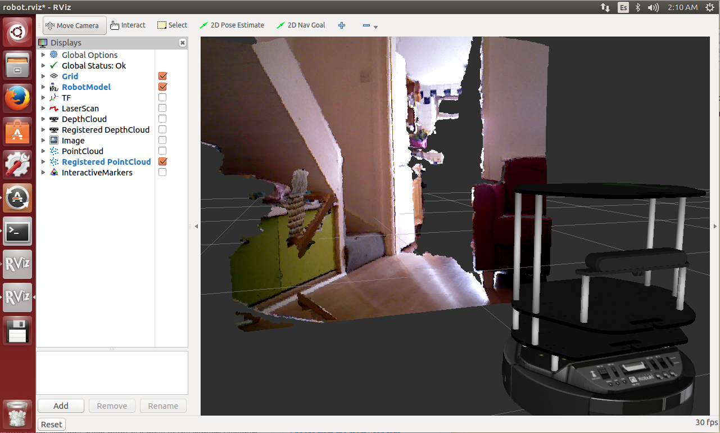
Task: Close the Displays panel
Action: pyautogui.click(x=183, y=43)
